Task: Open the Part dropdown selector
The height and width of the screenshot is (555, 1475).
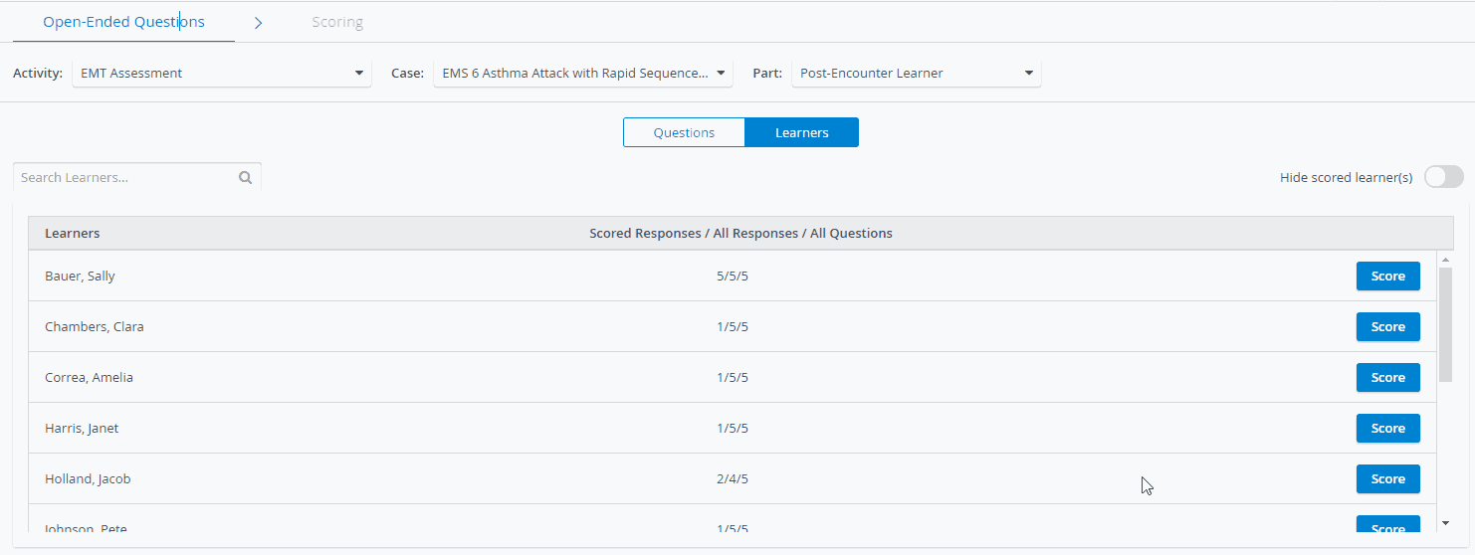Action: [917, 73]
